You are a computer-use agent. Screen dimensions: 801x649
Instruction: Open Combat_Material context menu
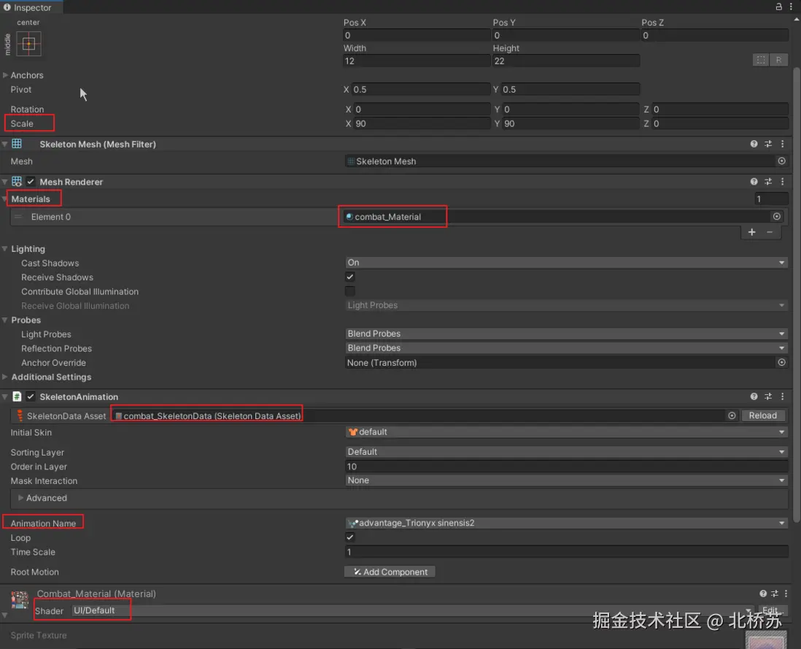tap(786, 594)
